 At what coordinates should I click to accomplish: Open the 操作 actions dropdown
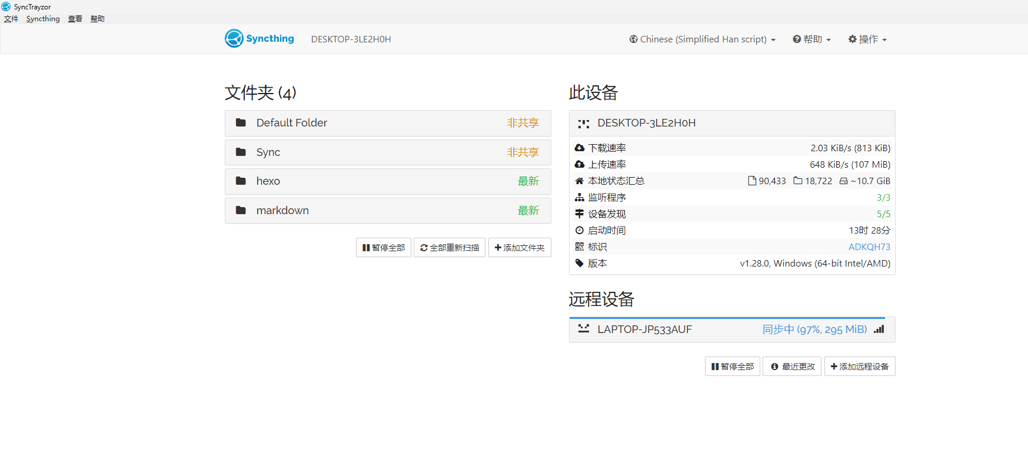click(x=867, y=39)
